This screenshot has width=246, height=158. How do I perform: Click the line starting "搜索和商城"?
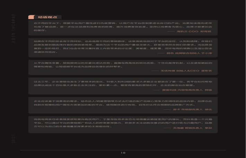click(x=78, y=67)
